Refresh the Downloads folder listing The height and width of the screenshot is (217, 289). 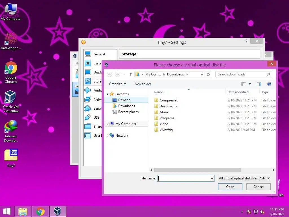pos(208,74)
